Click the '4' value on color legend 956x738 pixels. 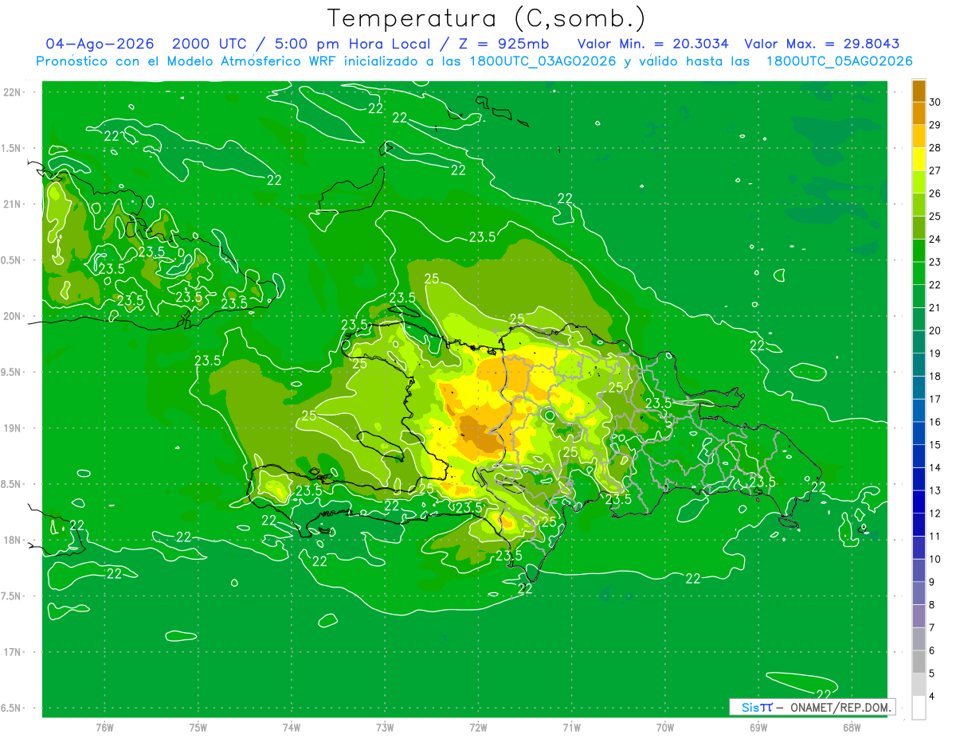click(x=933, y=697)
